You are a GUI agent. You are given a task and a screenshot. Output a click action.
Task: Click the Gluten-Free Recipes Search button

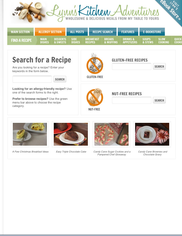point(159,66)
